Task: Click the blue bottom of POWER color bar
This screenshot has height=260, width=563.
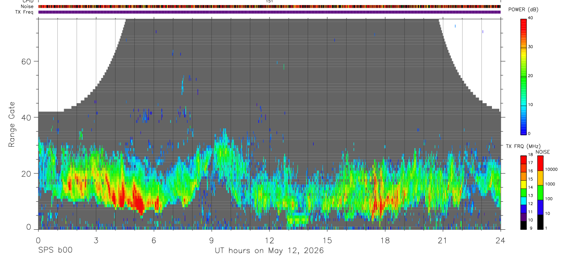Action: click(524, 131)
